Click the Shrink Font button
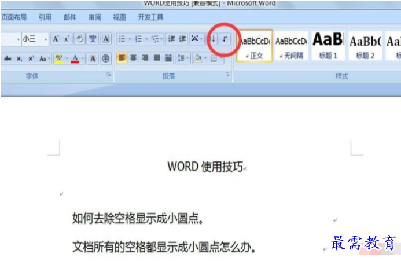Image resolution: width=401 pixels, height=261 pixels. tap(67, 39)
